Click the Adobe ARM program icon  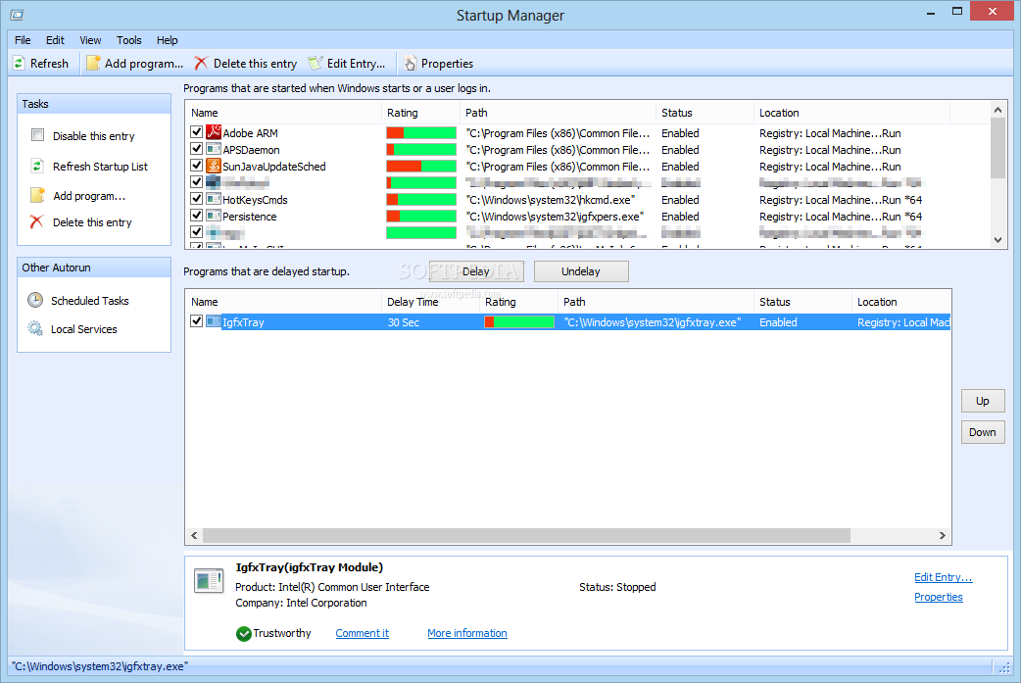(x=214, y=132)
